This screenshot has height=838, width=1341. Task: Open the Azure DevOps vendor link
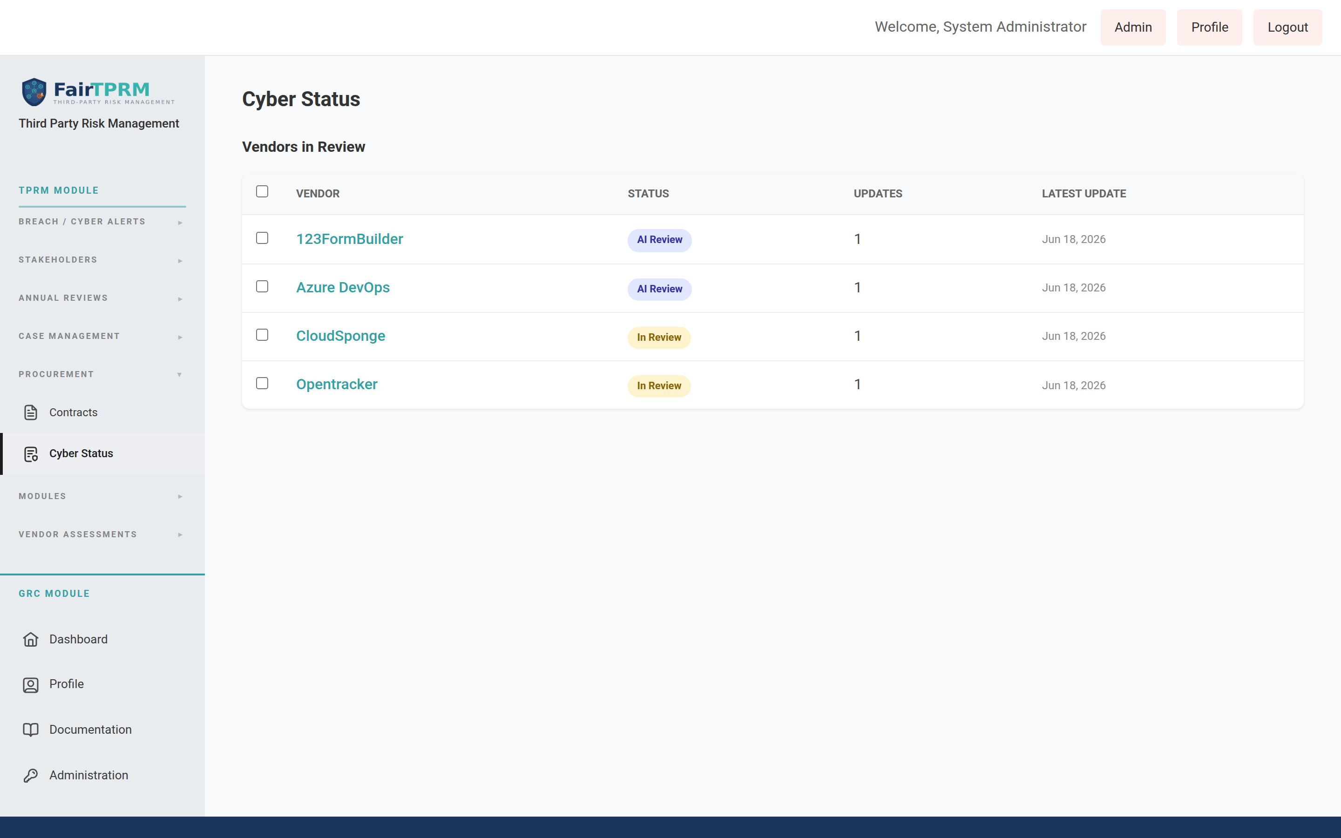coord(343,288)
